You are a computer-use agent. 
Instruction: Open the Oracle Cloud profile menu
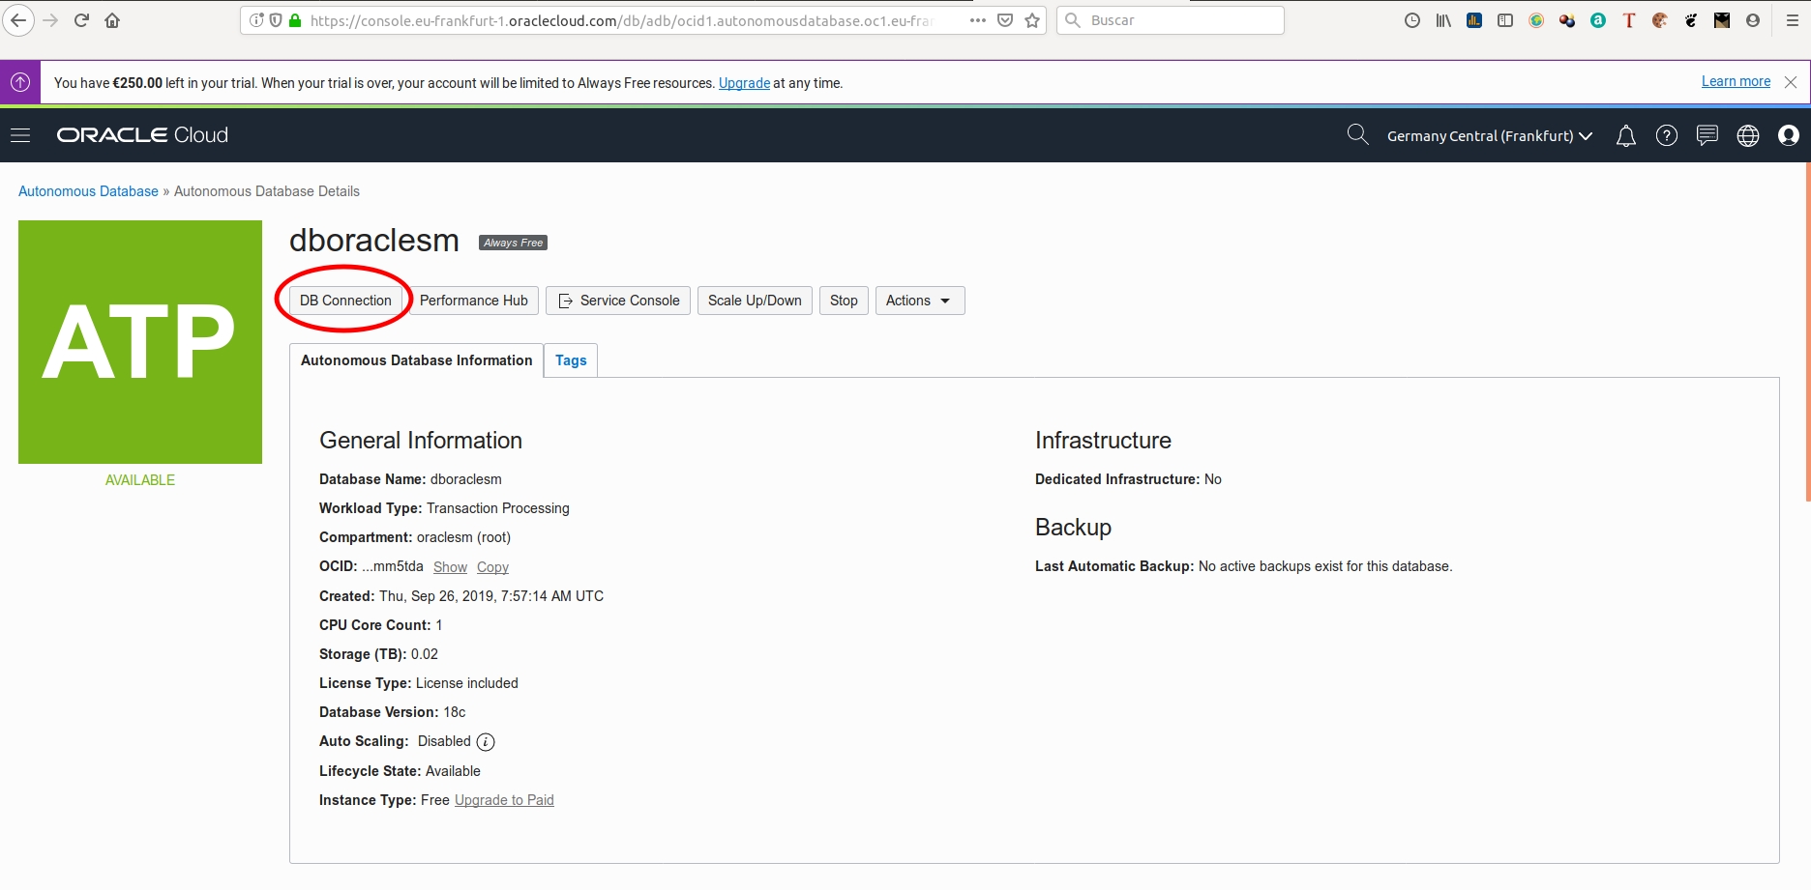point(1789,136)
